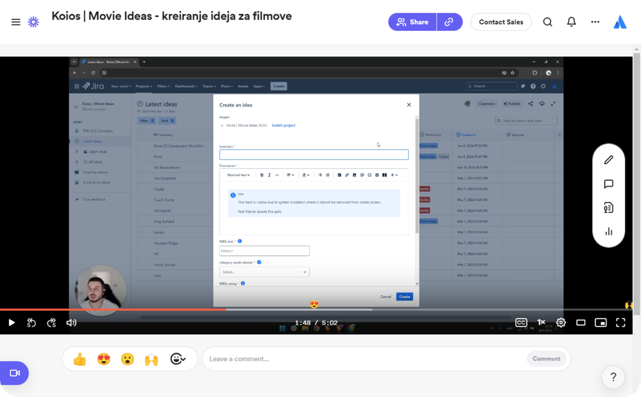Open the insert plus dropdown in editor
641x397 pixels.
(394, 175)
